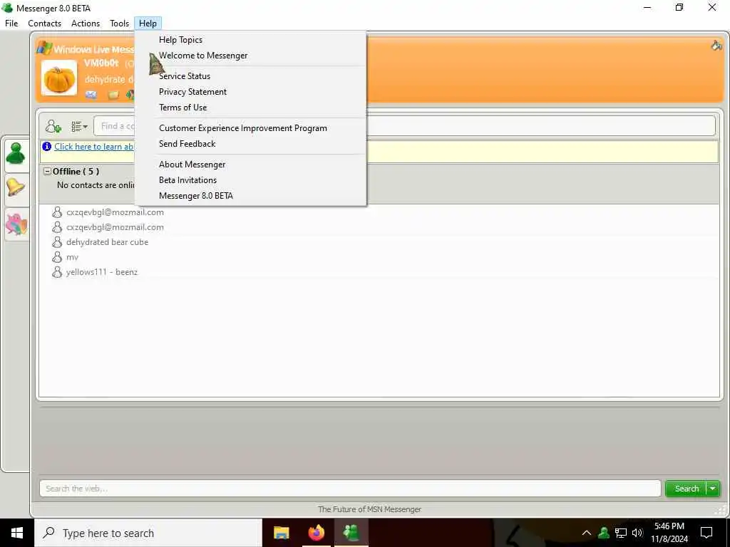Choose Terms of Use
This screenshot has height=547, width=730.
pyautogui.click(x=183, y=108)
